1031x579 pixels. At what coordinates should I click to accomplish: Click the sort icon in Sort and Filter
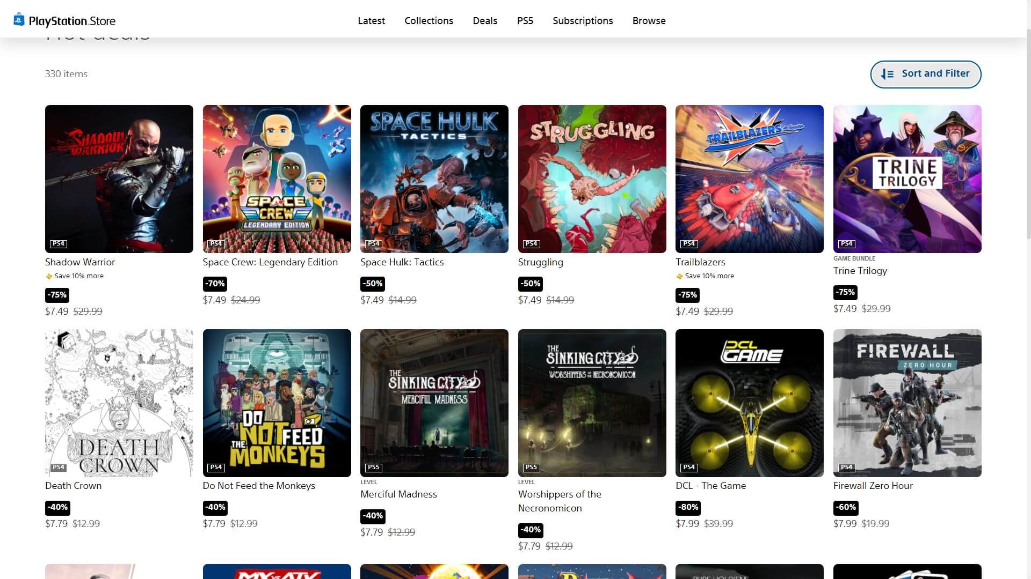click(x=888, y=74)
